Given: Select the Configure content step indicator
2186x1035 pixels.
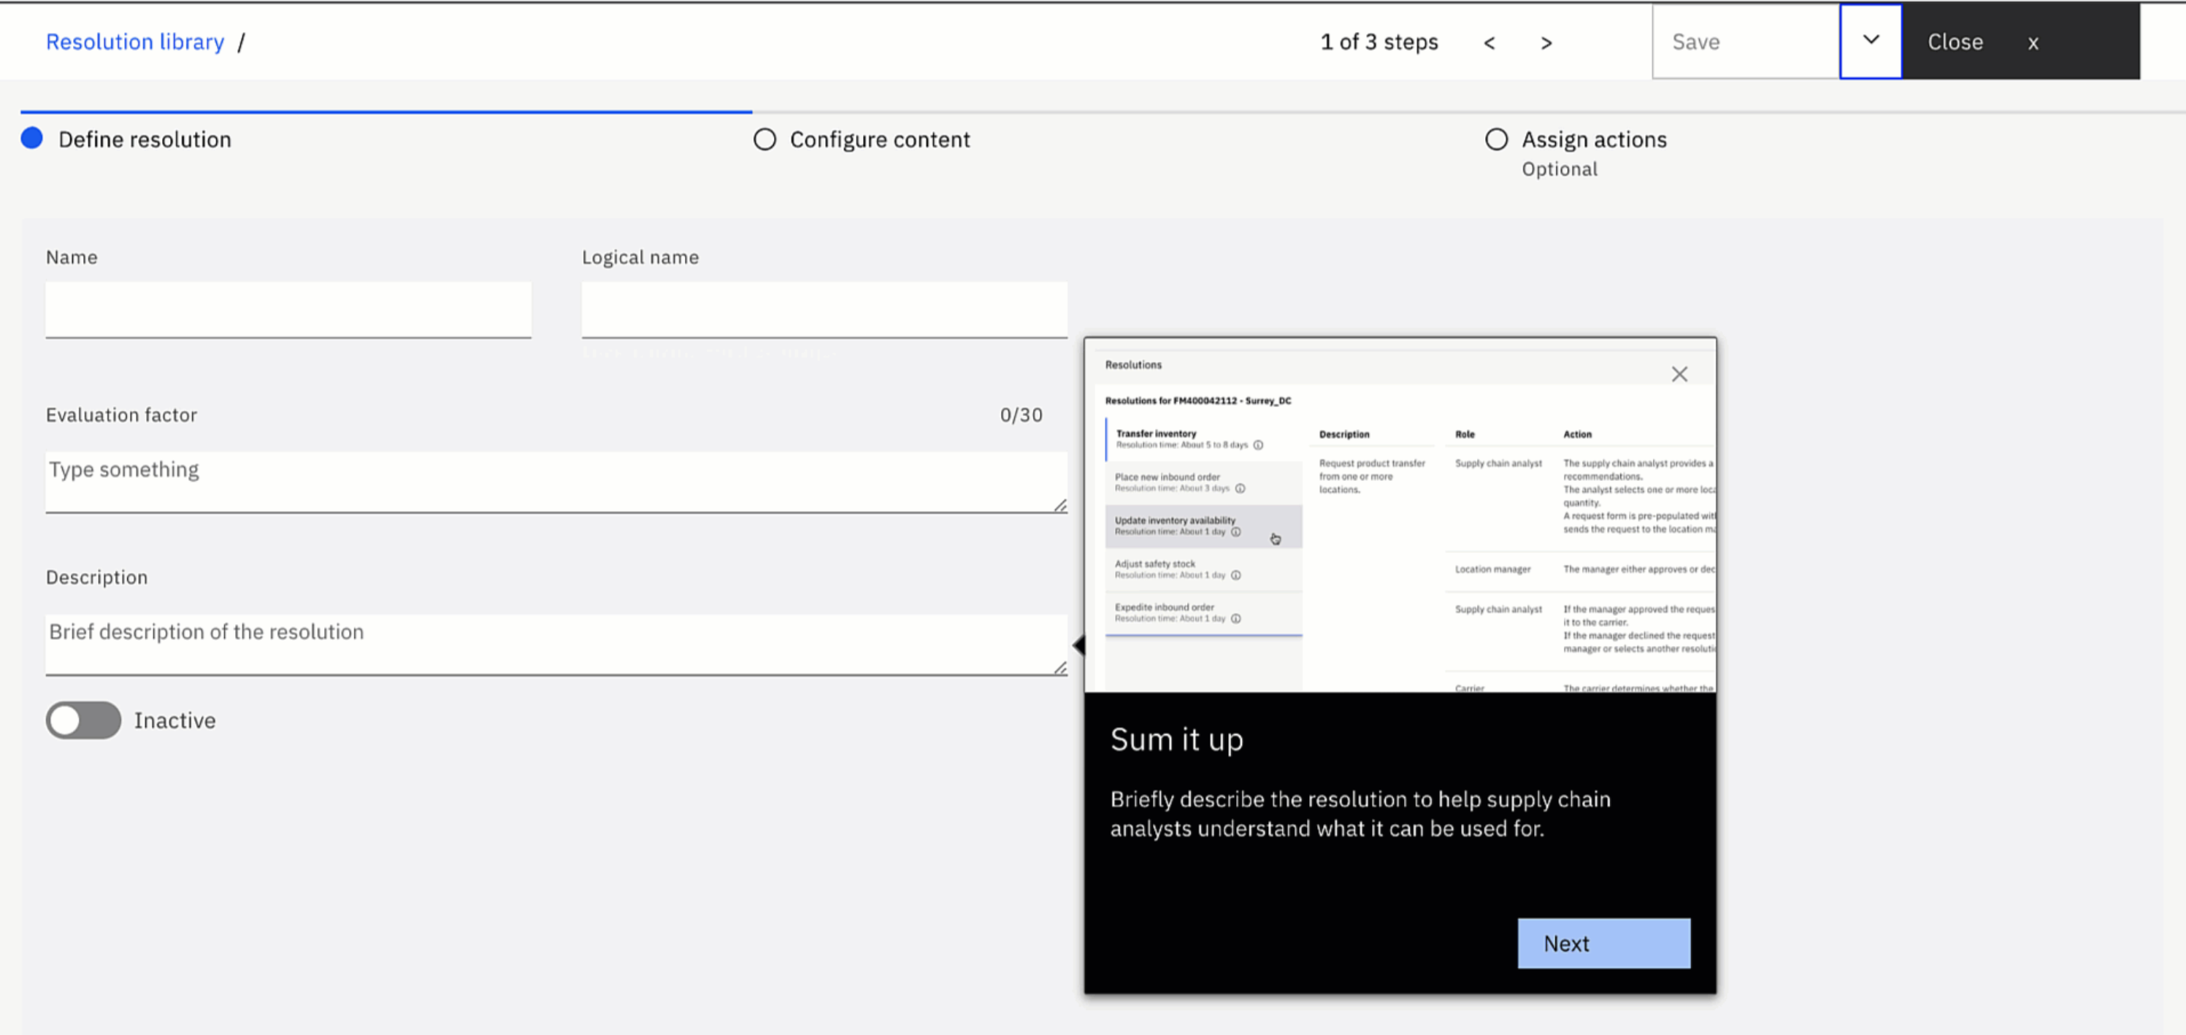Looking at the screenshot, I should tap(764, 140).
